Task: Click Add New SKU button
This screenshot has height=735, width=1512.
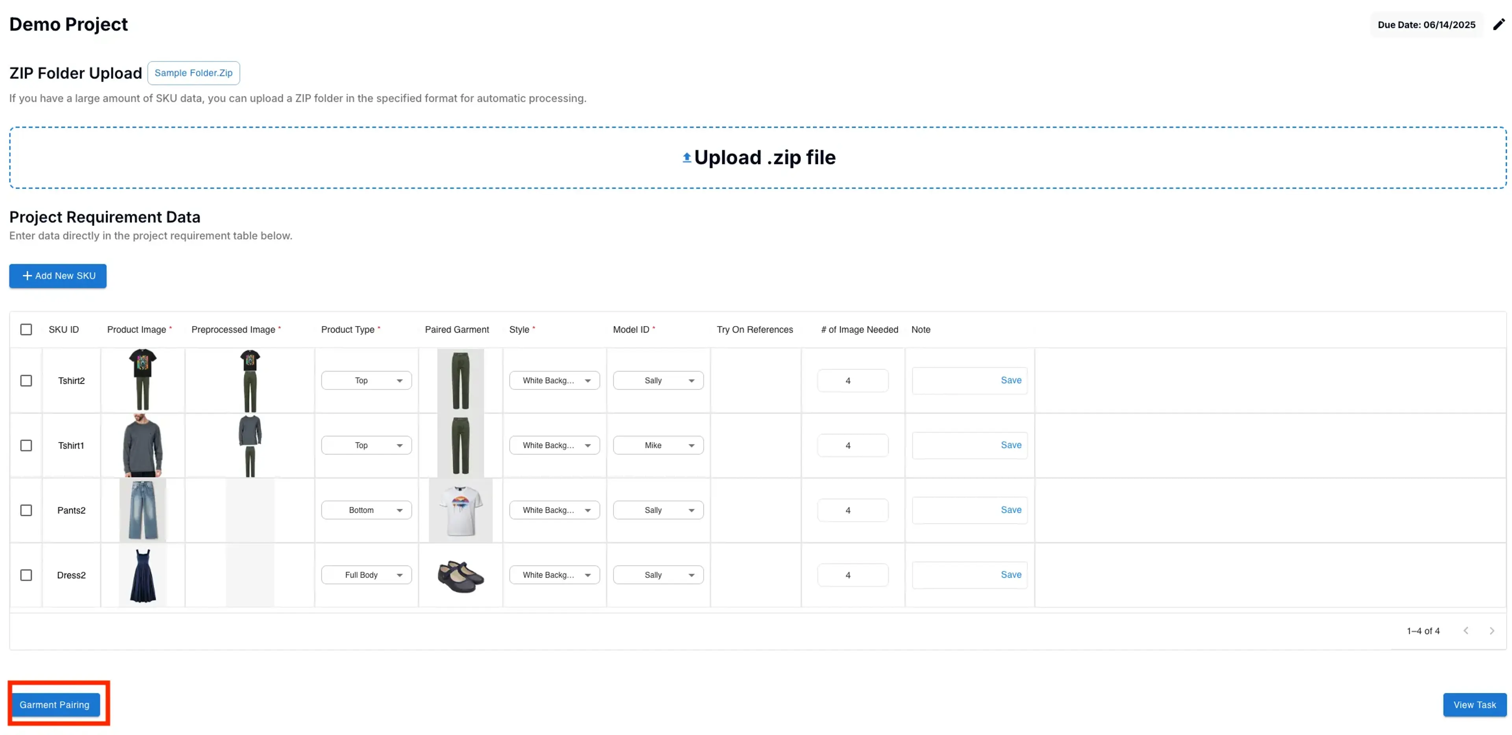Action: tap(57, 276)
